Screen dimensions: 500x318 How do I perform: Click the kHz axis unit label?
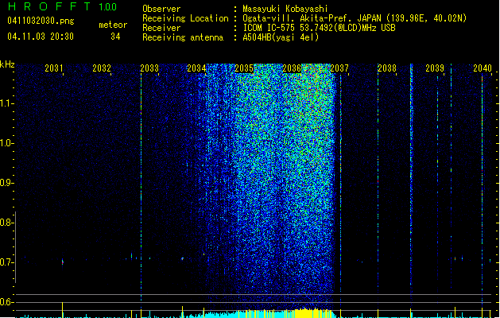pos(7,64)
